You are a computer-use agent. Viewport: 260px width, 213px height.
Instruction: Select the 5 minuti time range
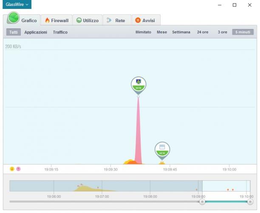tap(243, 32)
